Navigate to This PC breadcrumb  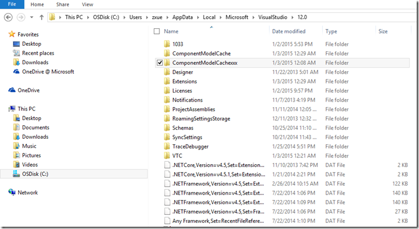point(74,17)
